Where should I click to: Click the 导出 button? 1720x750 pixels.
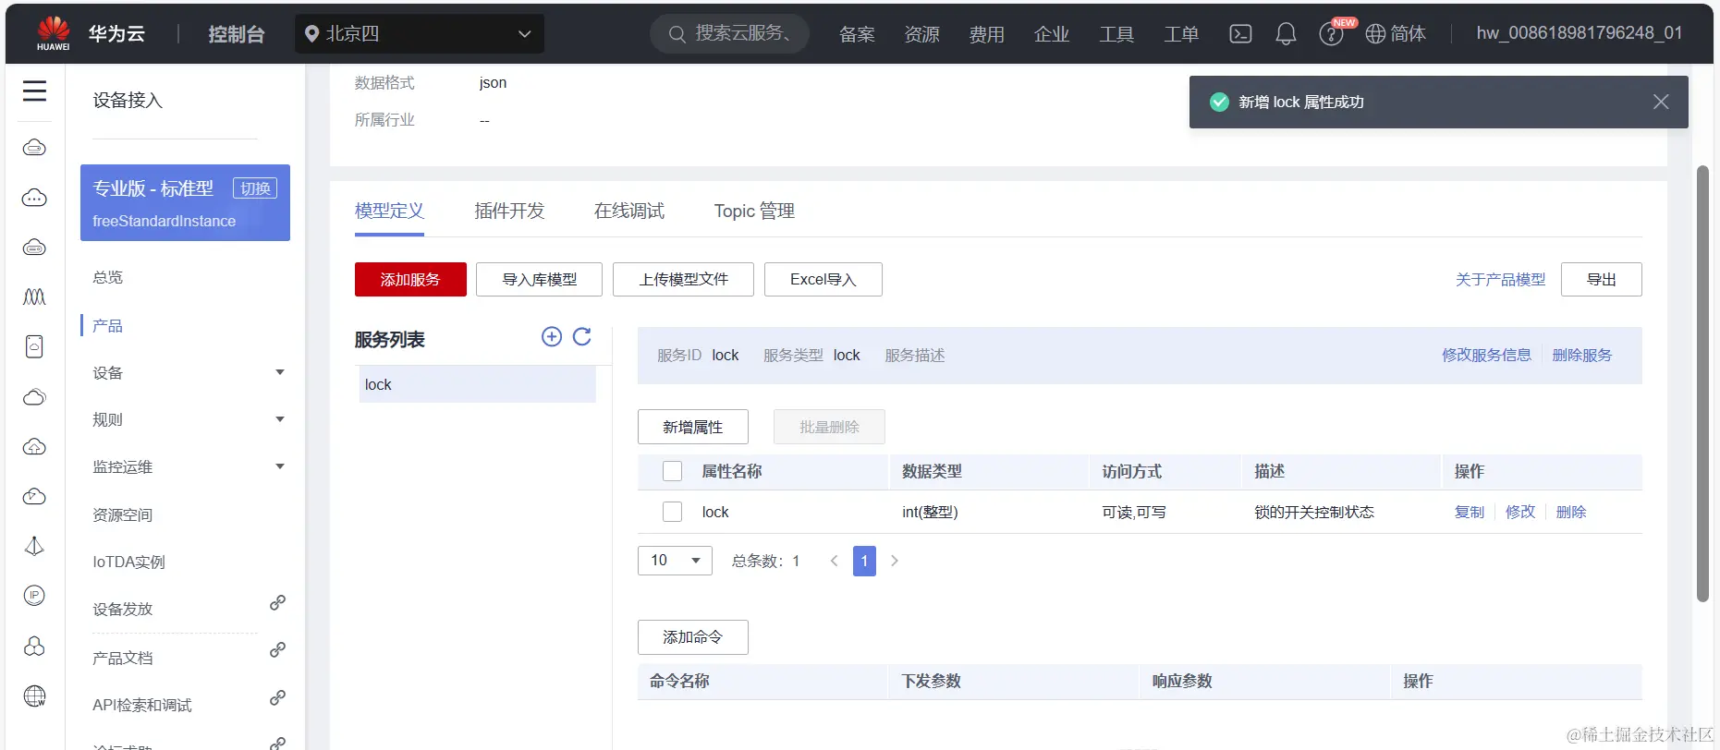click(1601, 279)
